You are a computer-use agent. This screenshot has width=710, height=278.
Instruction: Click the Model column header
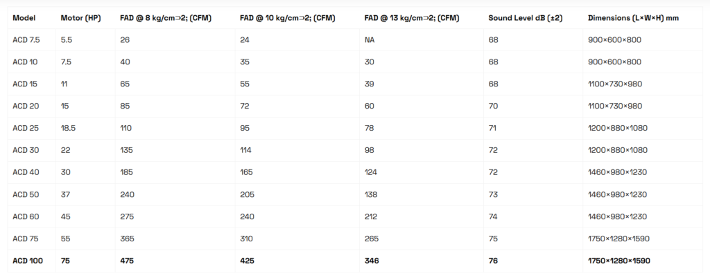point(24,18)
